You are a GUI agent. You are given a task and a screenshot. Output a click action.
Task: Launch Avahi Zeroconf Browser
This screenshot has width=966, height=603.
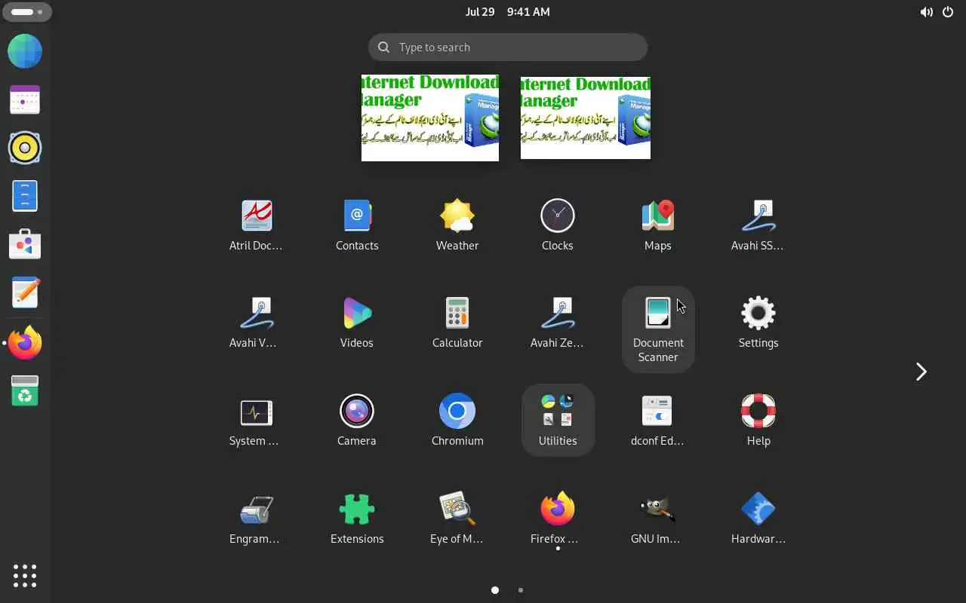click(558, 322)
